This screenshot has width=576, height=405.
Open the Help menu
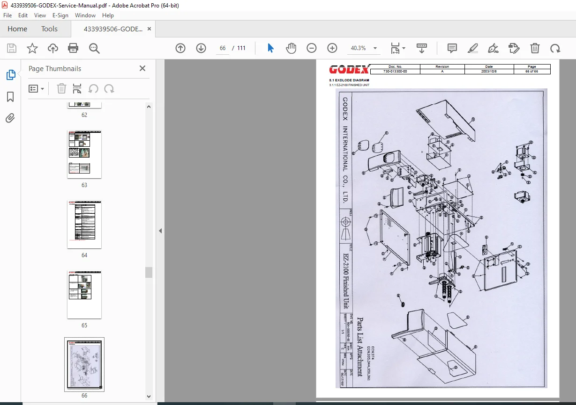(x=108, y=15)
